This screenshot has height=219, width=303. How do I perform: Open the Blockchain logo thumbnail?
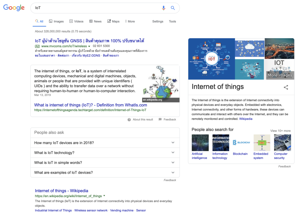241,143
